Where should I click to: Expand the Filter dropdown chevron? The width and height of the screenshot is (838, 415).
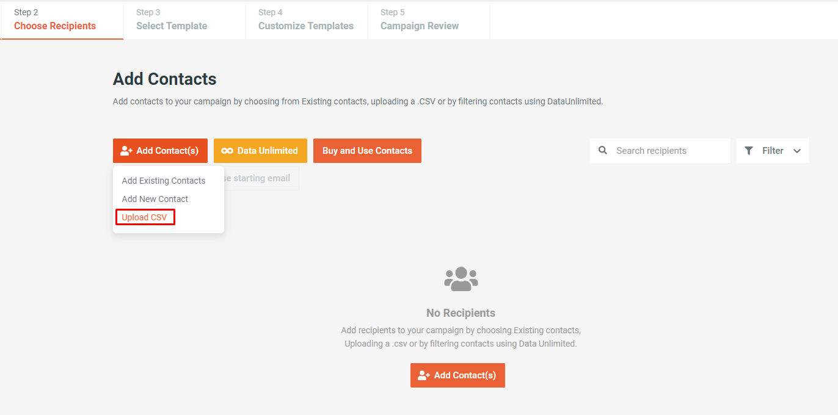(x=796, y=150)
